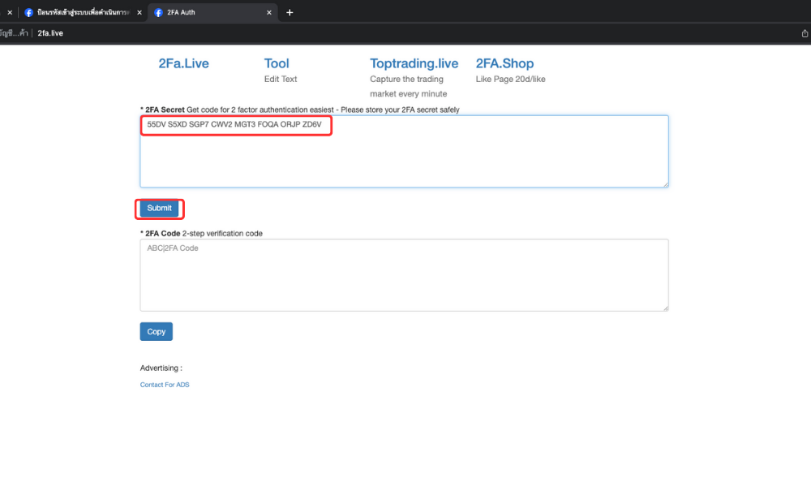Screen dimensions: 811x487
Task: Open the 2Fa.Live heading link
Action: (x=183, y=63)
